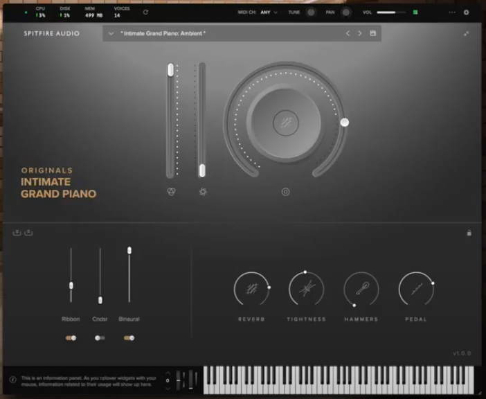Click the MEM 499 MB readout
This screenshot has height=399, width=486.
(93, 12)
